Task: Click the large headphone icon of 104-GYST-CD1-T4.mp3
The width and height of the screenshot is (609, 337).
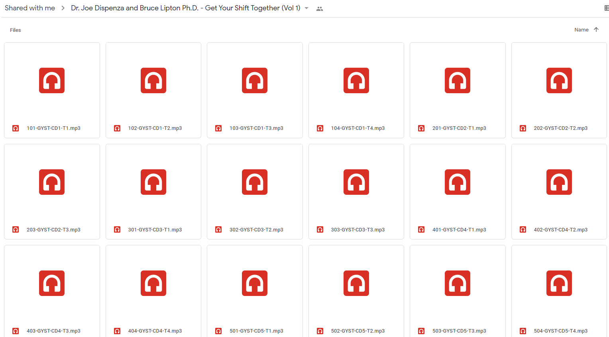Action: point(356,80)
